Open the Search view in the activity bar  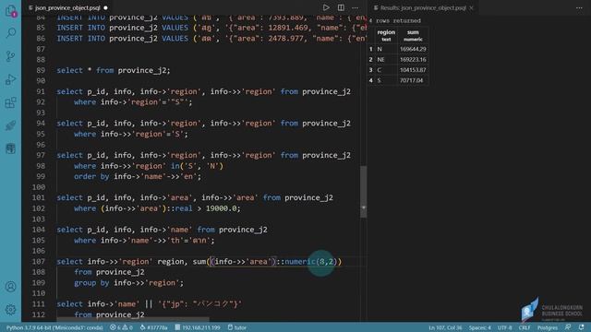point(10,33)
